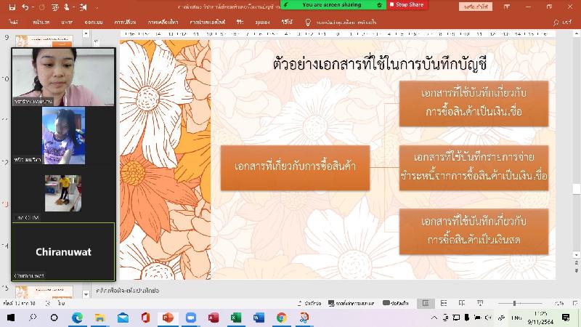This screenshot has width=581, height=327.
Task: Click the Share button in ribbon
Action: [x=565, y=22]
